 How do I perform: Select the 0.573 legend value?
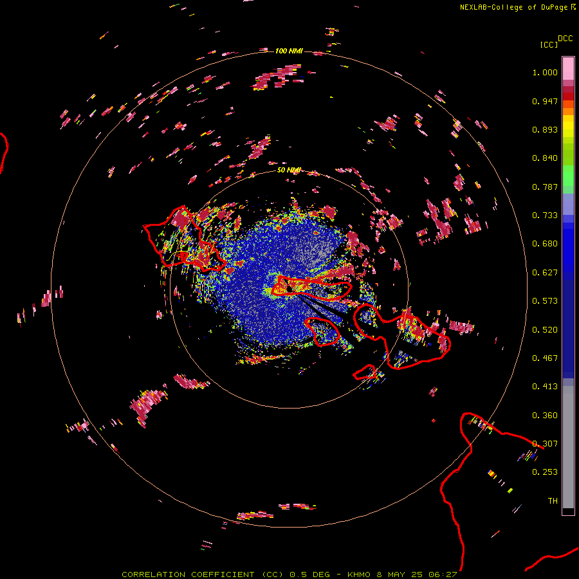click(545, 301)
